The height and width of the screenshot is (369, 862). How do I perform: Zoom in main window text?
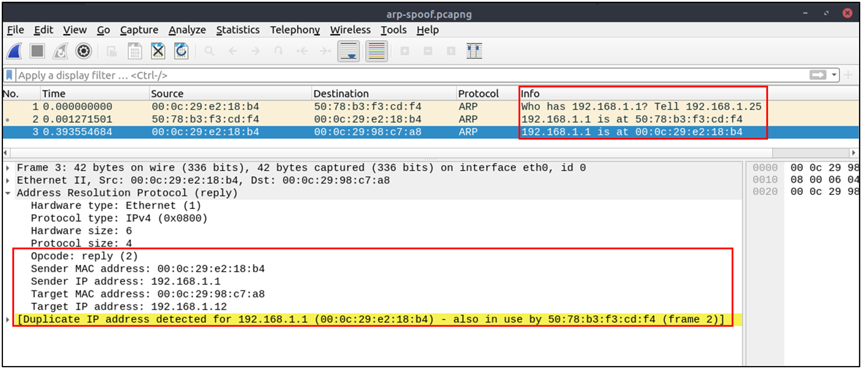click(x=405, y=51)
